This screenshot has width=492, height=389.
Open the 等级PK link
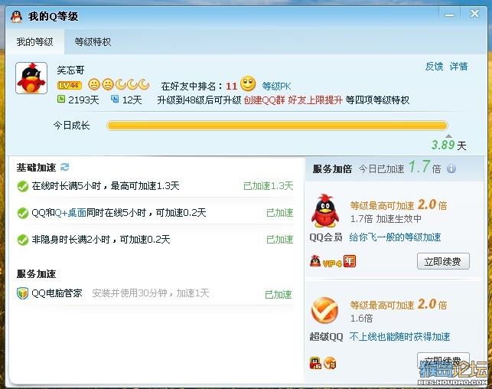[x=276, y=86]
